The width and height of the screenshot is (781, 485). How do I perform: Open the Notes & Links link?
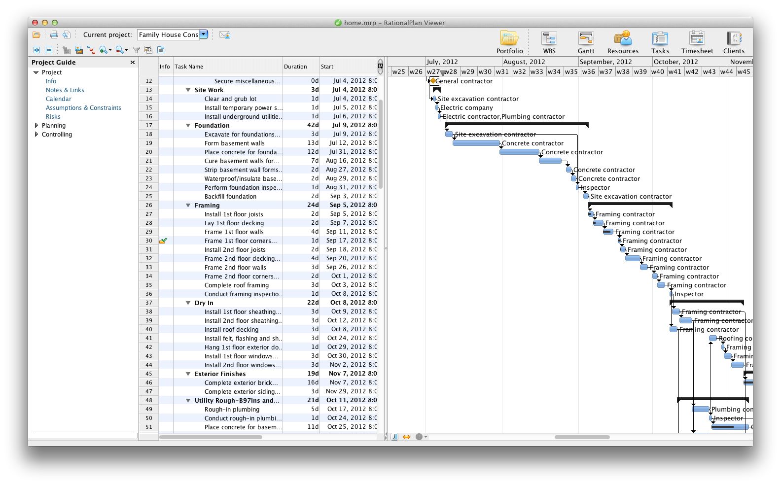tap(65, 90)
